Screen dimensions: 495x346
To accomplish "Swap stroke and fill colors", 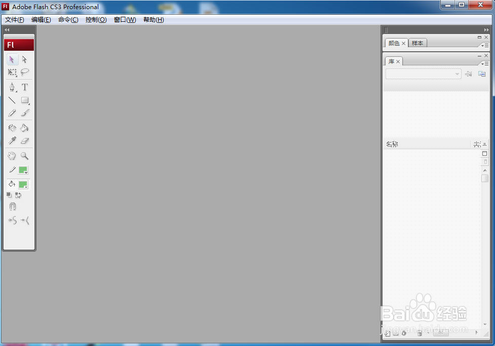I will point(18,195).
